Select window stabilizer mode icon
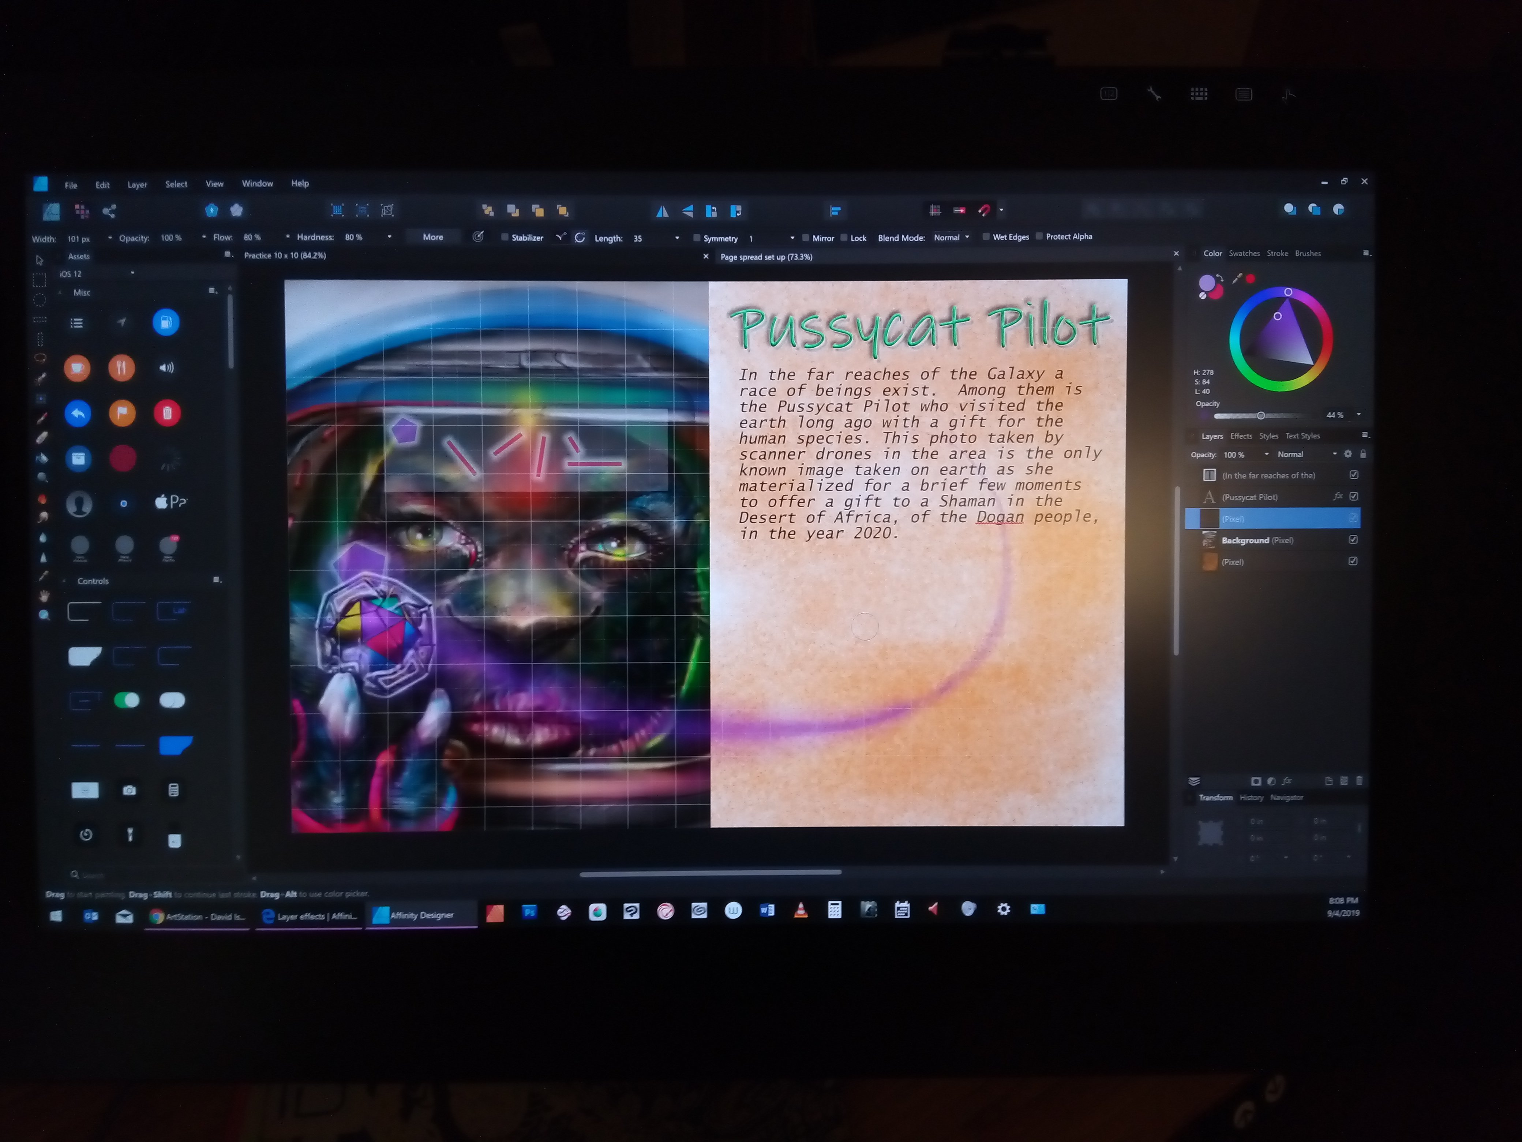This screenshot has height=1142, width=1522. 580,237
